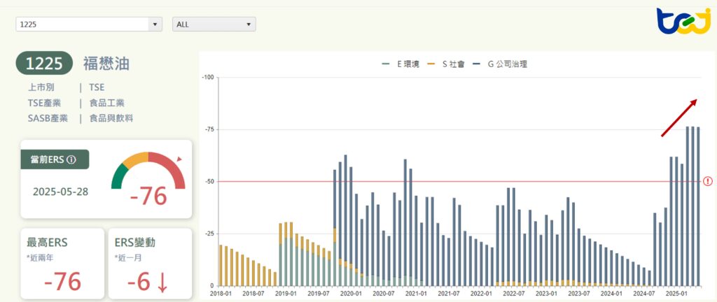Click the date 2025-05-28
Screen dimensions: 717x302
point(60,191)
